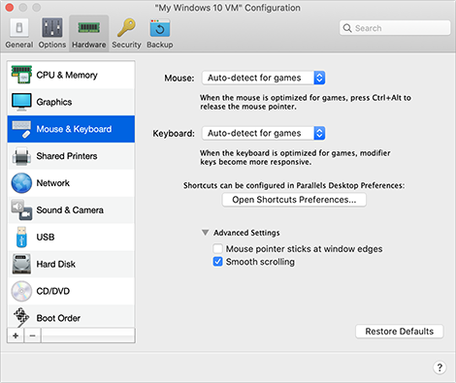Select the Hardware memory chip icon

point(88,27)
